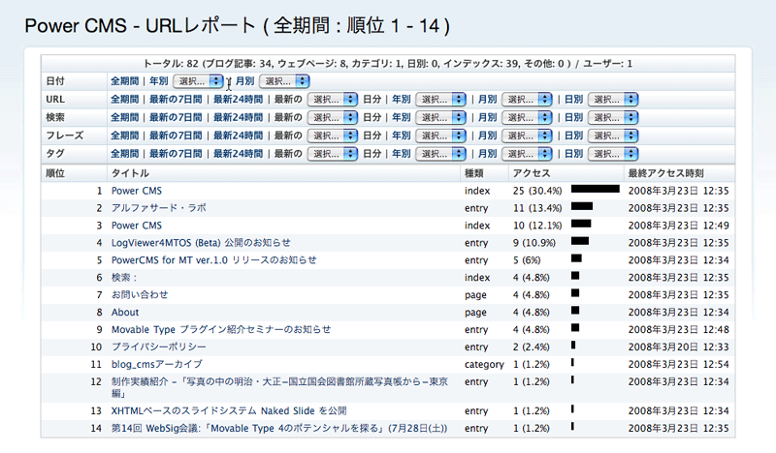The width and height of the screenshot is (776, 453).
Task: Open Movable Type プラグイン紹介セミナー link
Action: coord(221,329)
